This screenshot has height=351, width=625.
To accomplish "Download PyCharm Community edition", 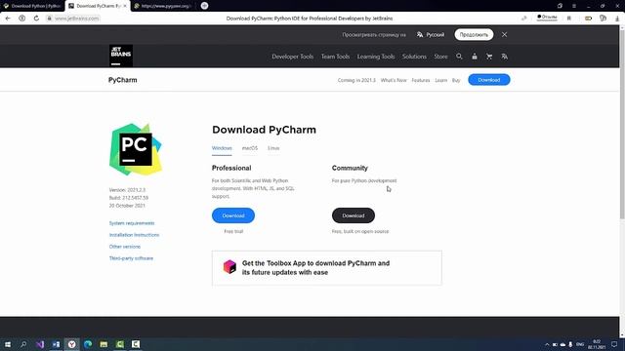I will tap(354, 215).
